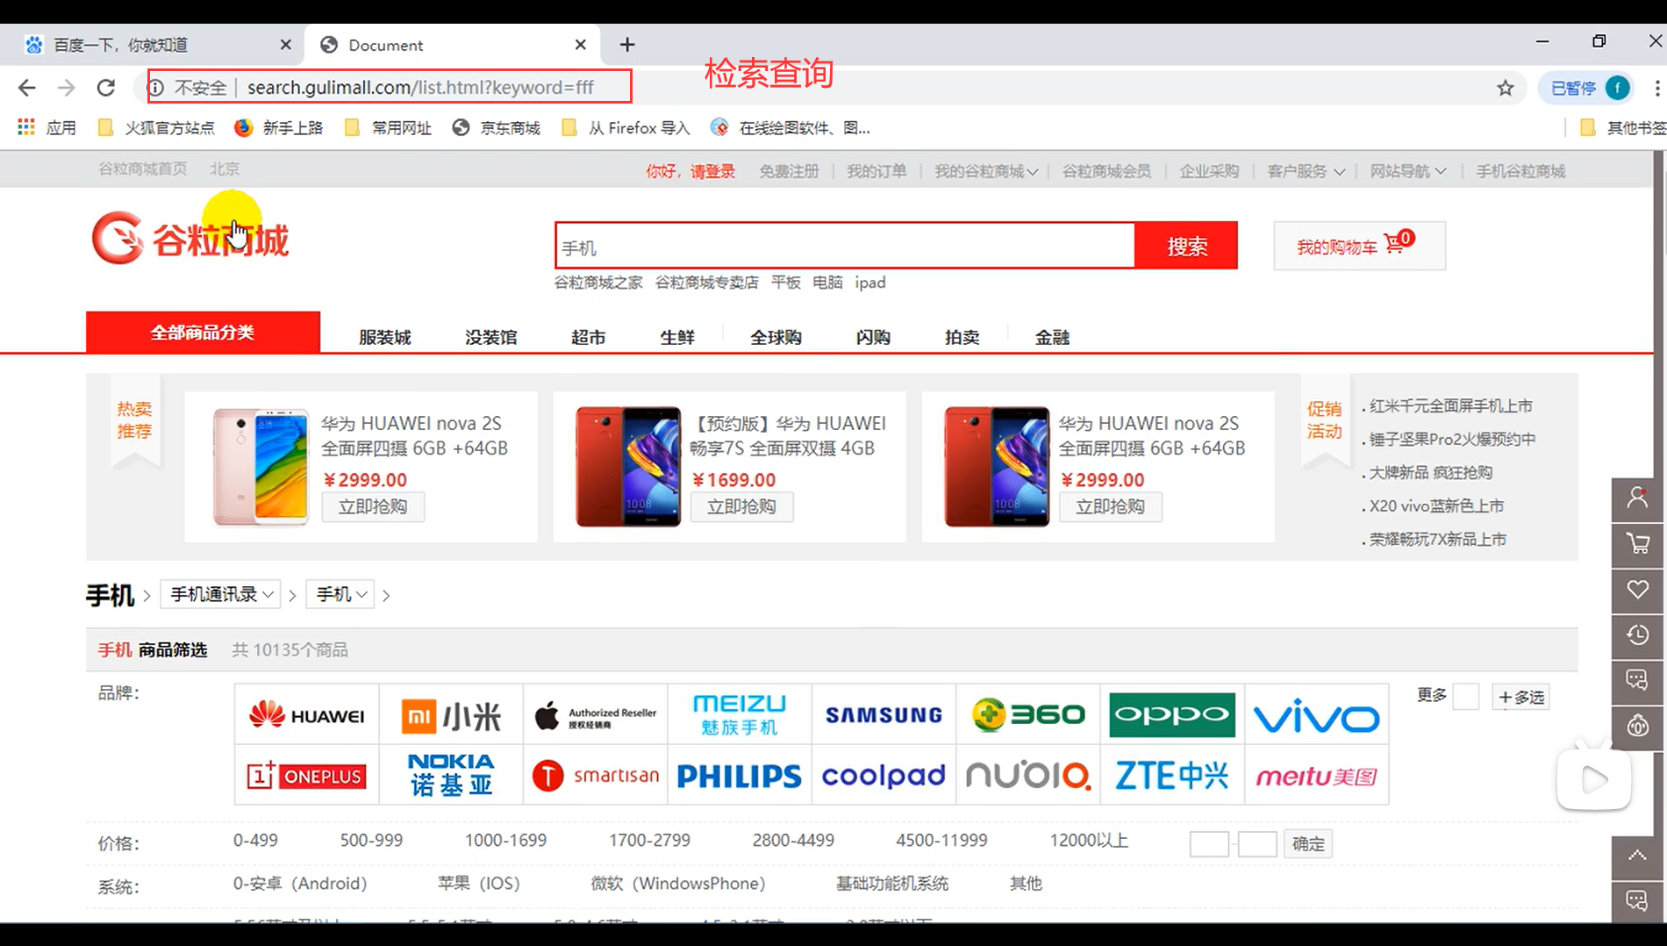Select OnePlus brand logo
The width and height of the screenshot is (1667, 946).
(307, 776)
